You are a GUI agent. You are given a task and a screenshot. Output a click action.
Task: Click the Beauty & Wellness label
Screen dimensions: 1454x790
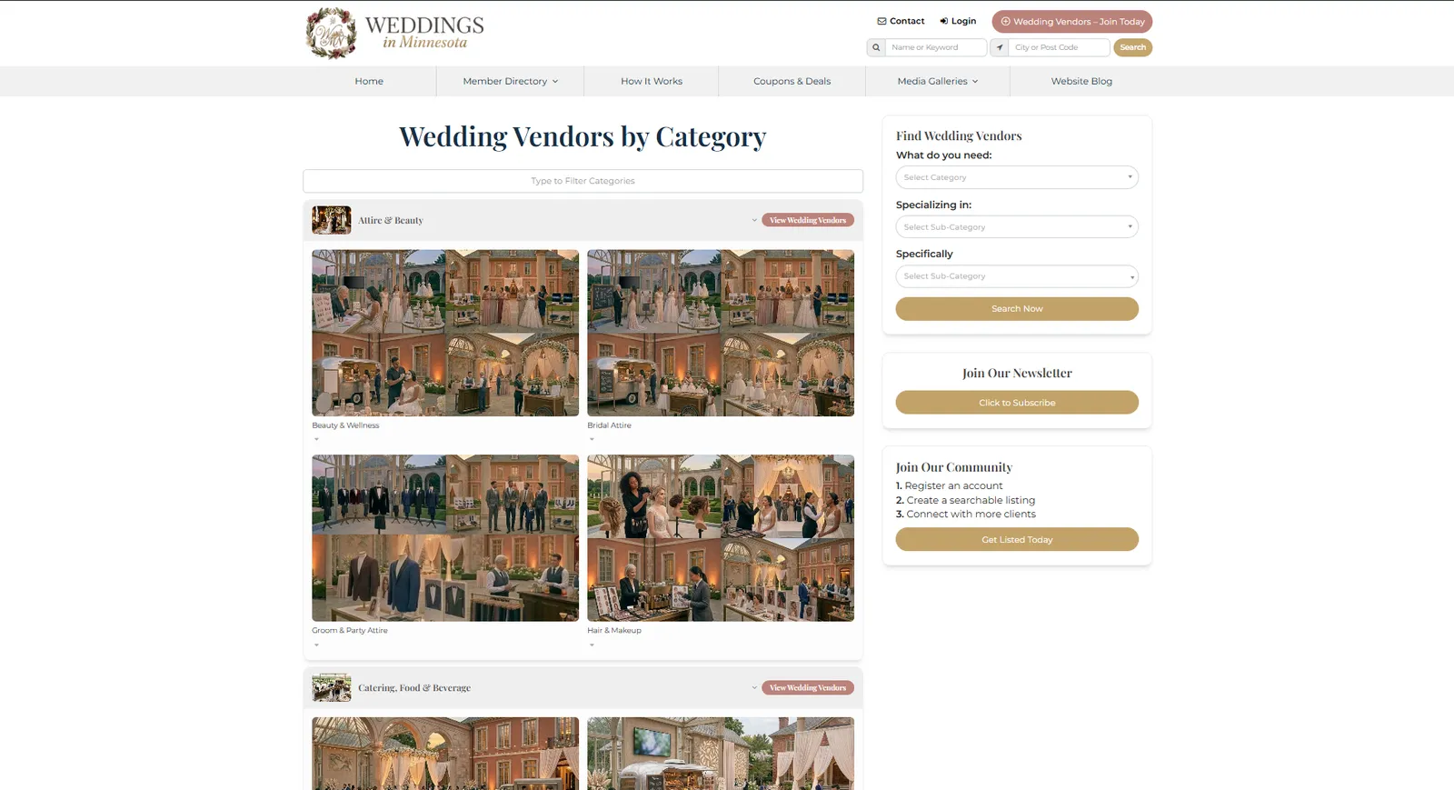(345, 425)
